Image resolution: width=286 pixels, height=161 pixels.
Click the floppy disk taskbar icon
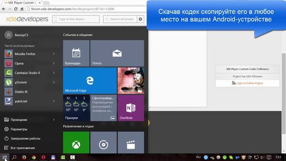pyautogui.click(x=53, y=157)
